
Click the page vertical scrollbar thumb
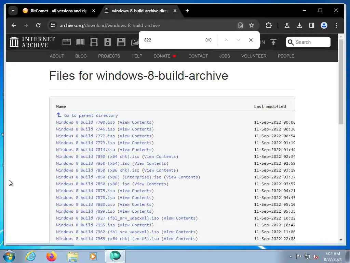[x=341, y=82]
